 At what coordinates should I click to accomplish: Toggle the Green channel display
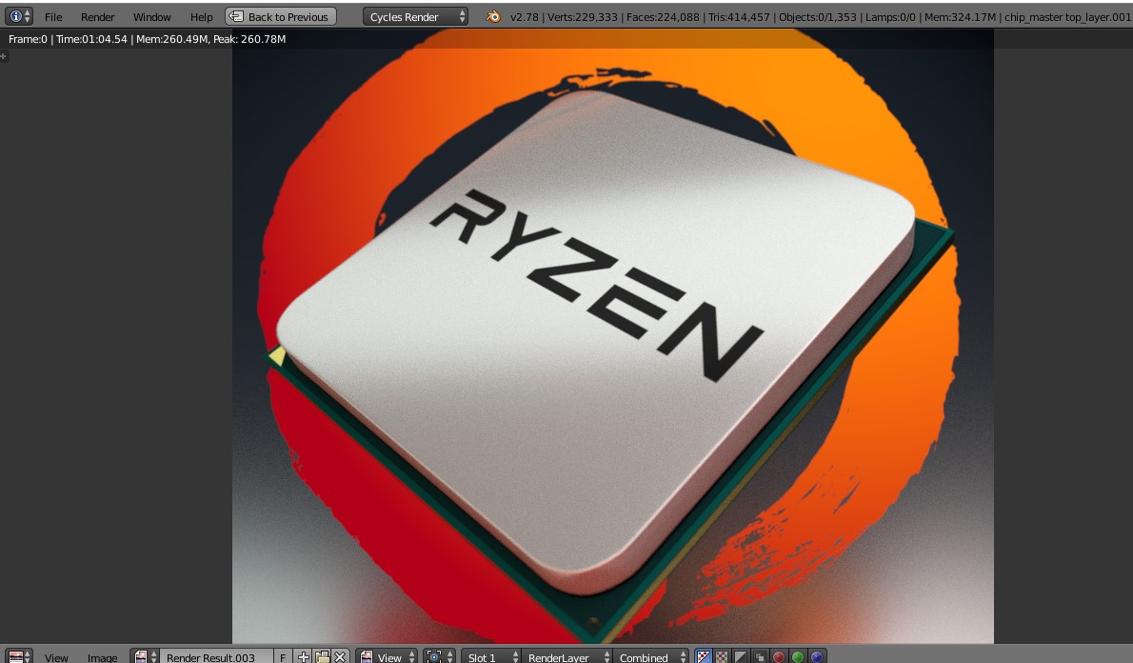point(798,656)
